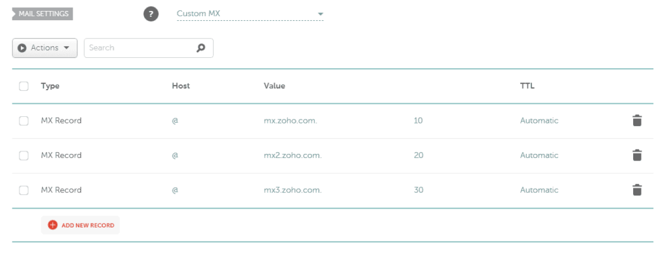The height and width of the screenshot is (254, 665).
Task: Open the Custom MX mail settings dropdown
Action: tap(250, 14)
